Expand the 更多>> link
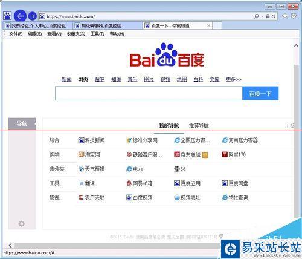The image size is (302, 259). tap(234, 79)
